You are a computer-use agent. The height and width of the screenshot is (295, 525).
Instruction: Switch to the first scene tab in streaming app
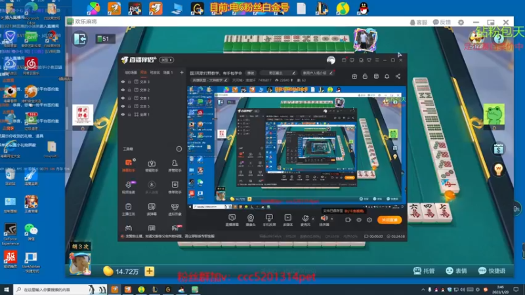click(x=131, y=72)
